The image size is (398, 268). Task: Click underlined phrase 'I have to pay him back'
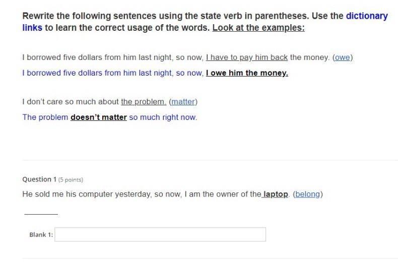(246, 57)
